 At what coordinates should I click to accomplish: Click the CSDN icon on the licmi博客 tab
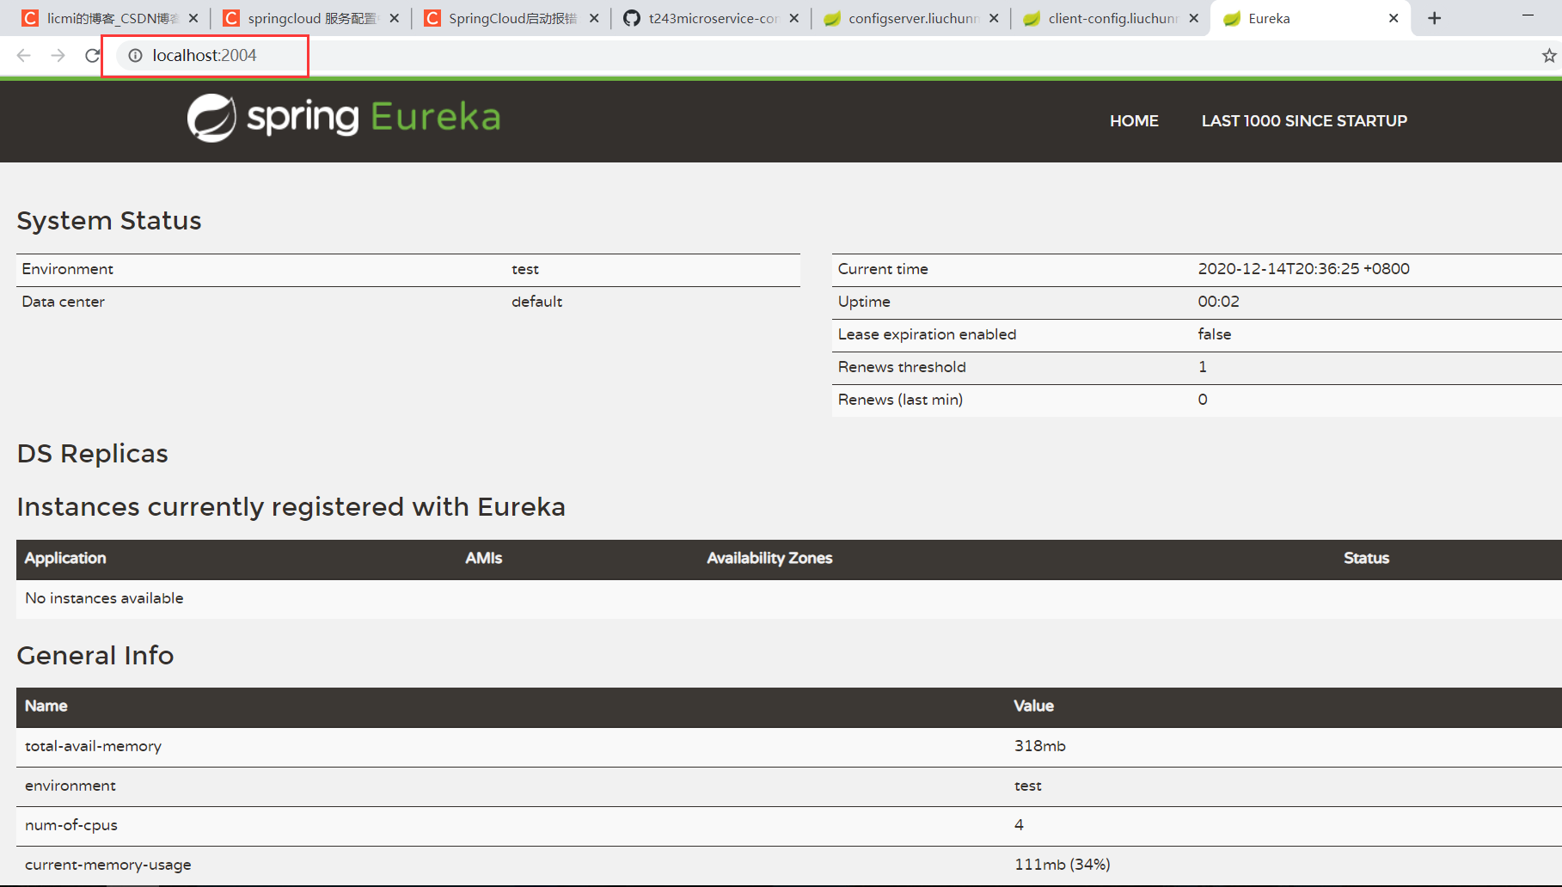29,17
